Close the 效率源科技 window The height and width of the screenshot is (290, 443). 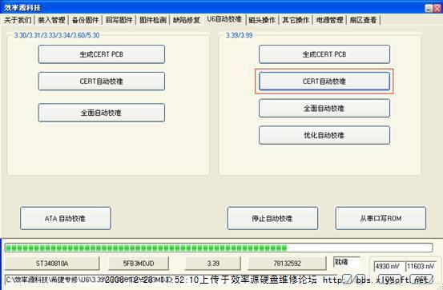click(437, 8)
